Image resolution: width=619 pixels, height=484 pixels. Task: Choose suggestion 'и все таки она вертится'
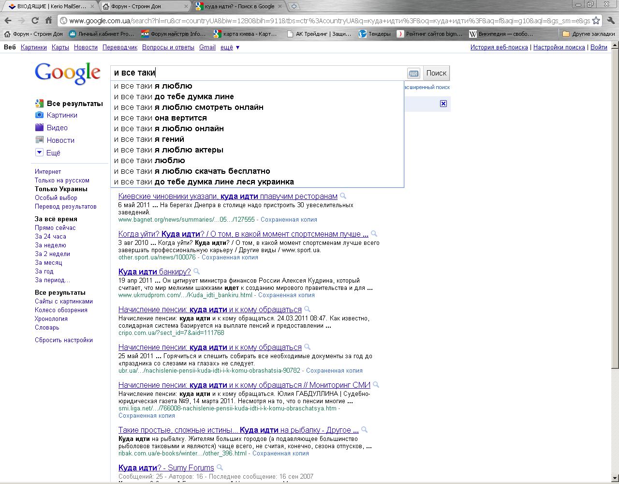[x=257, y=118]
